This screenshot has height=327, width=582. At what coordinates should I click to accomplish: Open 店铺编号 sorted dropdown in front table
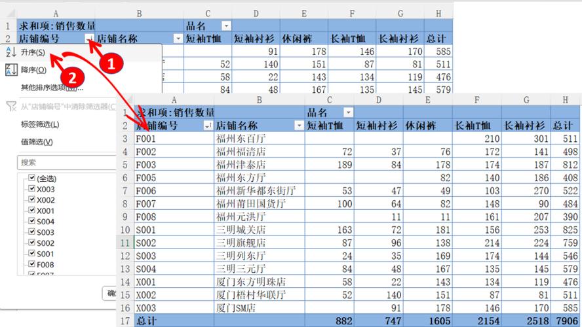click(208, 126)
